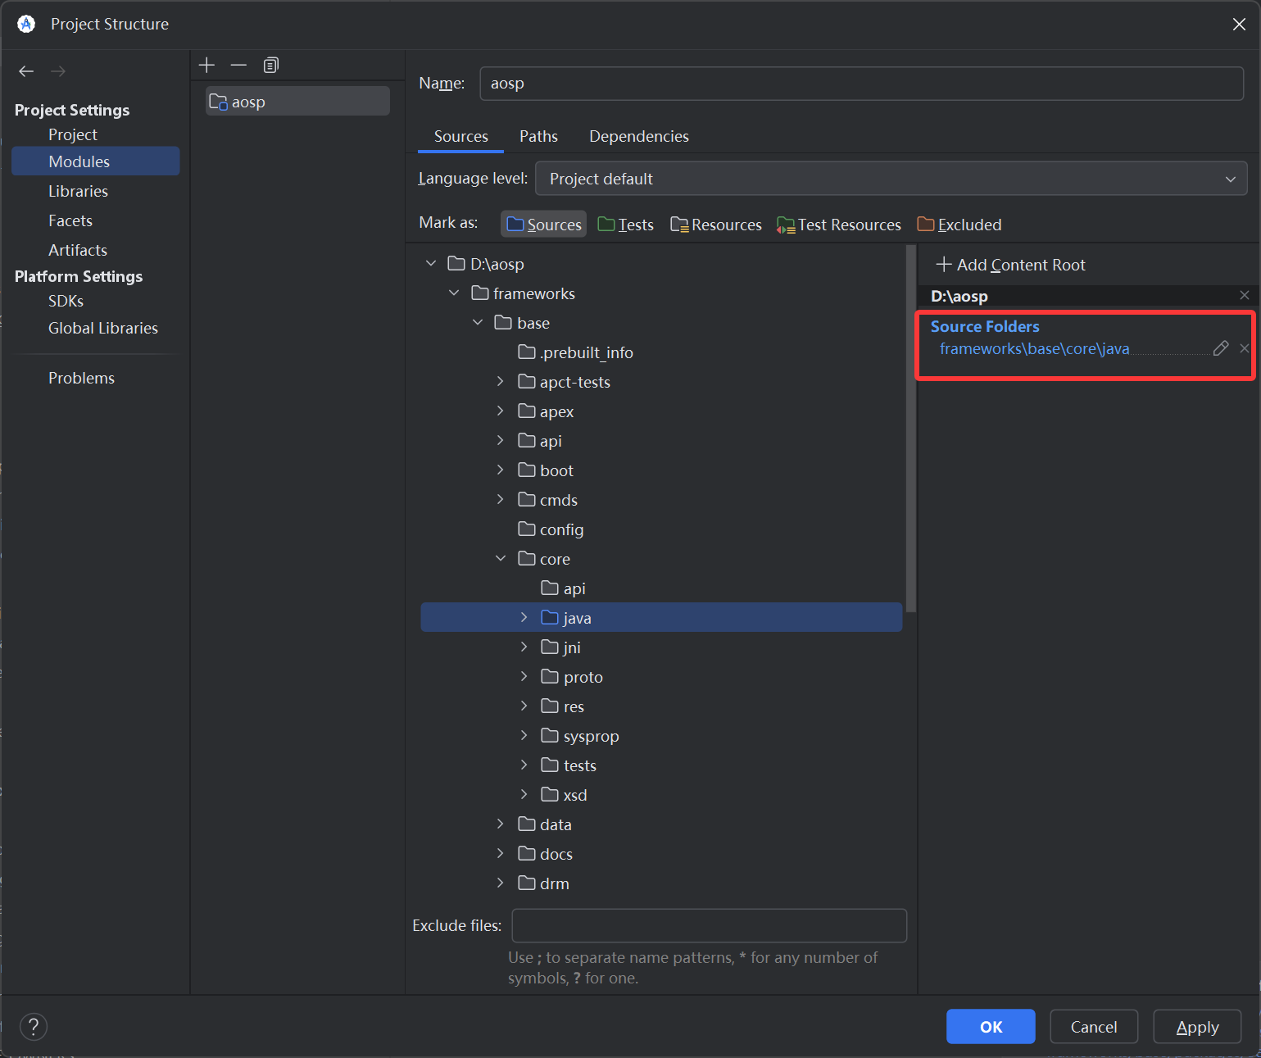Collapse the base folder
This screenshot has width=1261, height=1058.
point(478,322)
